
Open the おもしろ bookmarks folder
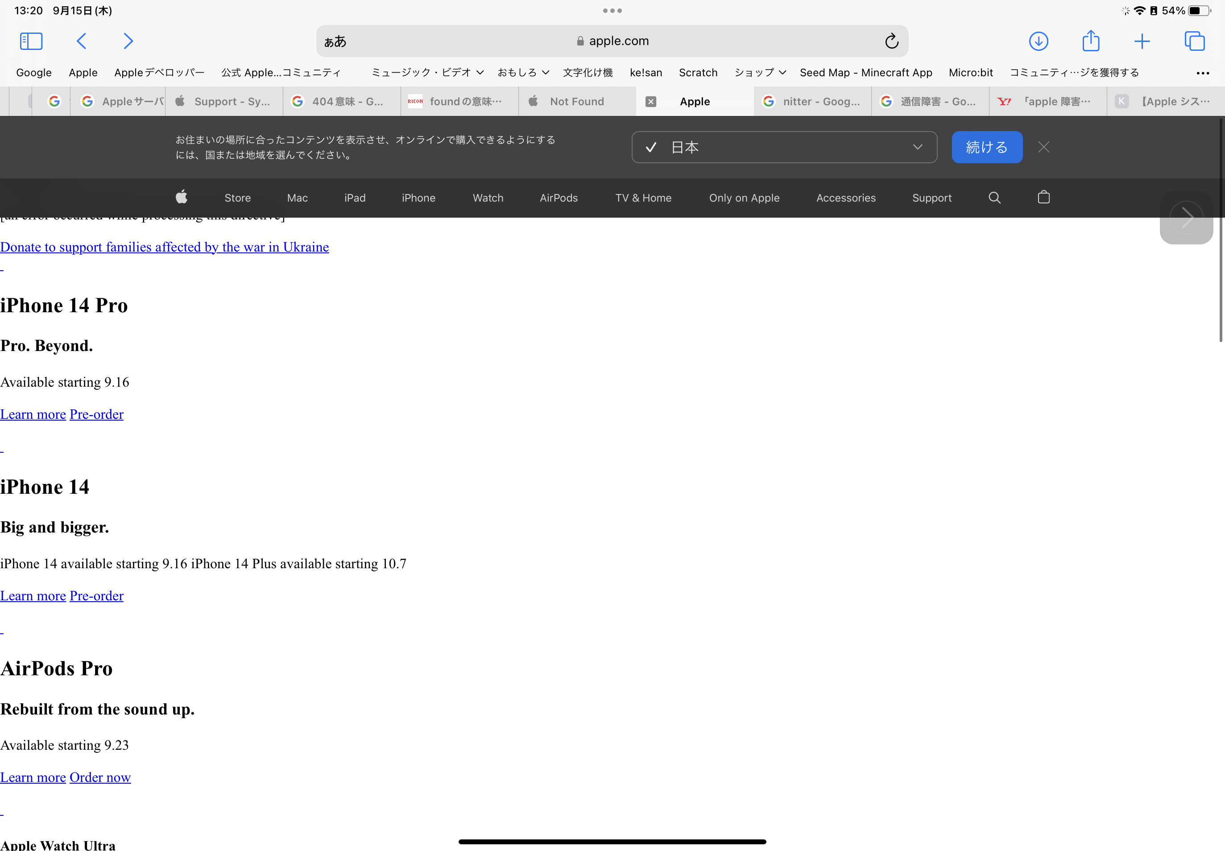point(523,73)
